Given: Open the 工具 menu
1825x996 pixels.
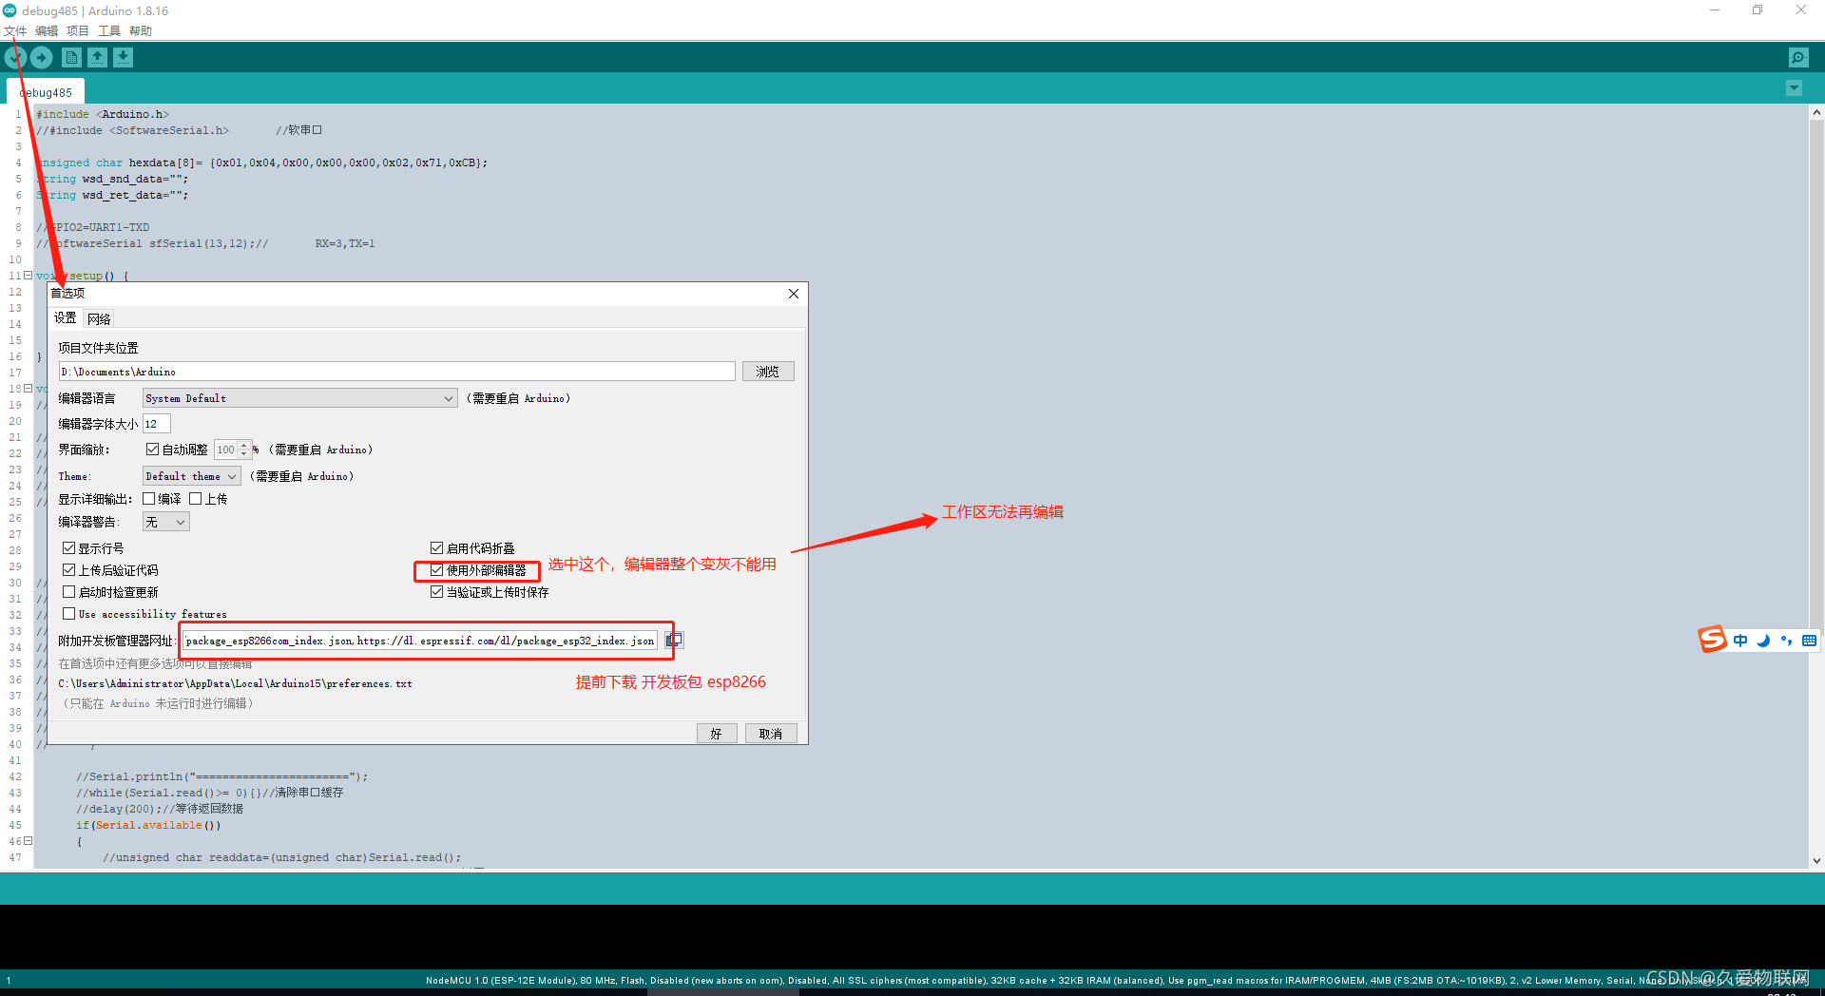Looking at the screenshot, I should coord(109,30).
